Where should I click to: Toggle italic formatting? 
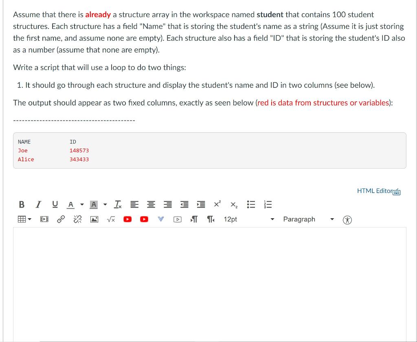click(38, 204)
